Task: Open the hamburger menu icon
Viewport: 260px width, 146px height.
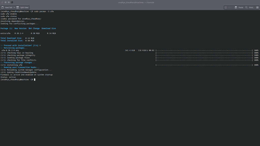Action: coord(257,7)
